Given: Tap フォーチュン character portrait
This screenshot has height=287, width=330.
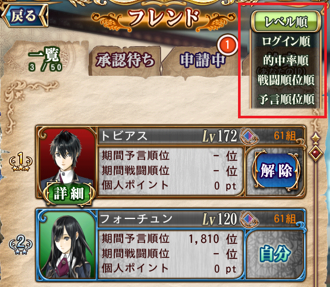Looking at the screenshot, I should [x=67, y=244].
